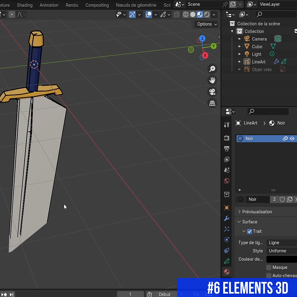Uncheck the Trait checkbox
Screen dimensions: 297x297
pyautogui.click(x=249, y=232)
